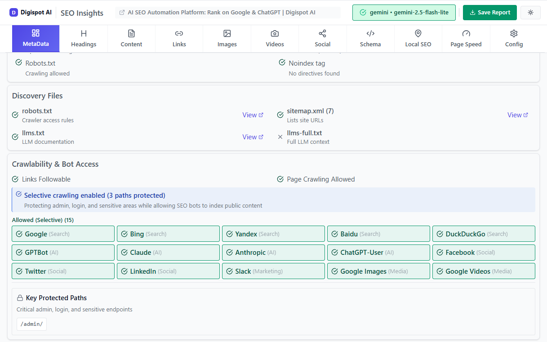Select the /admin/ protected path chip

(x=31, y=324)
